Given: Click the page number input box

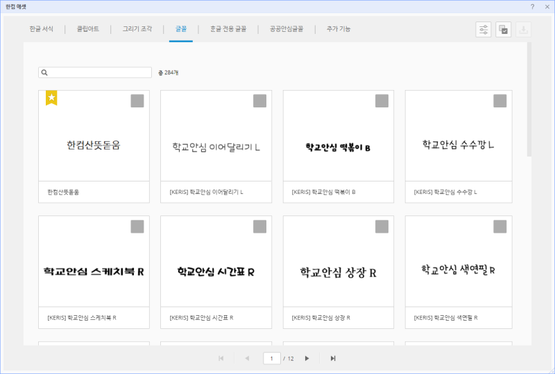Looking at the screenshot, I should click(x=272, y=359).
